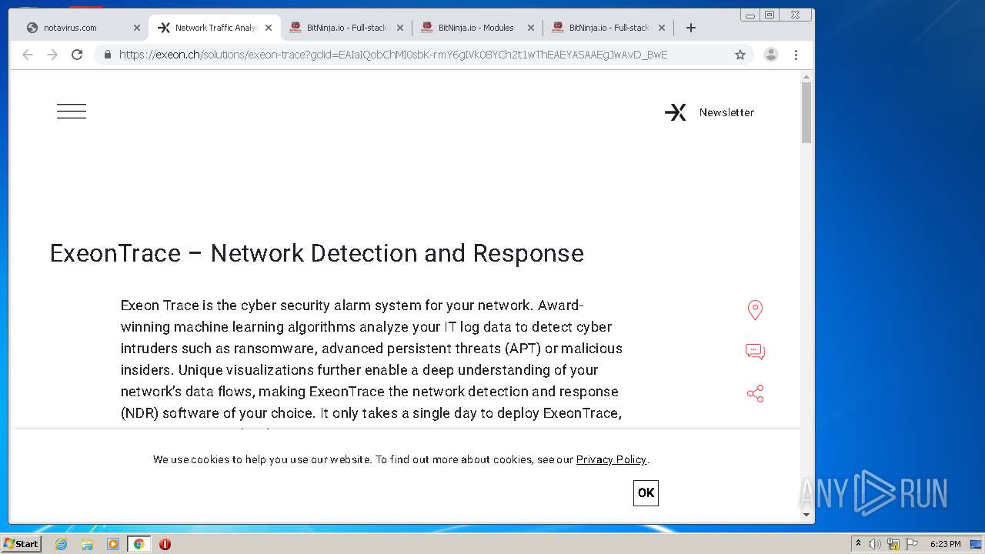Switch to the BitNinja.io - Modules tab

(476, 28)
